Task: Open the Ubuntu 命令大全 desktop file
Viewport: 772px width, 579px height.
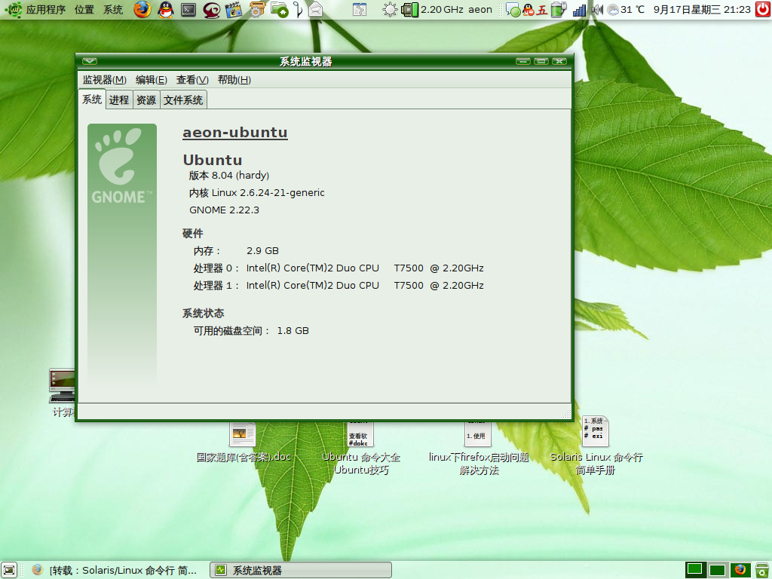Action: 361,449
